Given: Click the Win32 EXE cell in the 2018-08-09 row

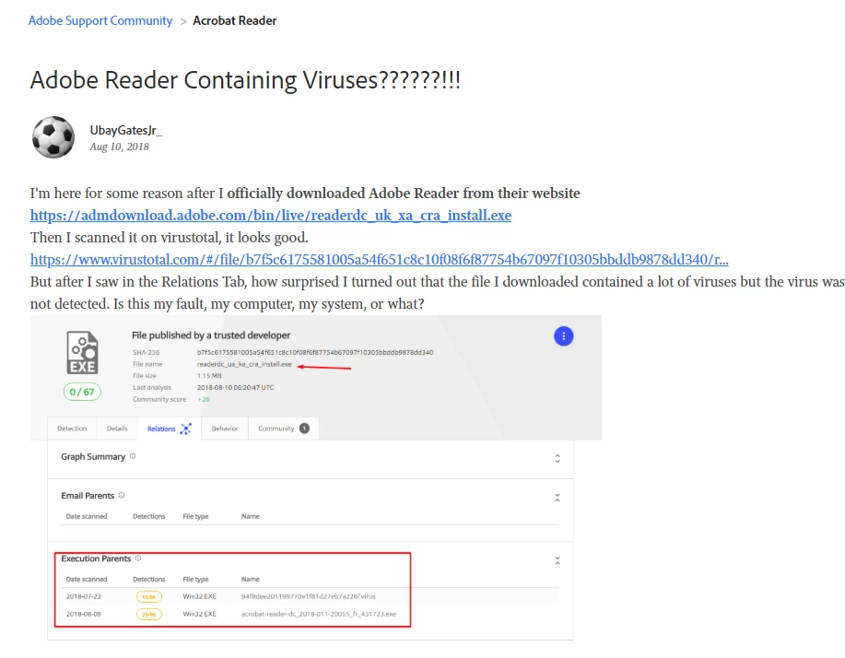Looking at the screenshot, I should 199,614.
